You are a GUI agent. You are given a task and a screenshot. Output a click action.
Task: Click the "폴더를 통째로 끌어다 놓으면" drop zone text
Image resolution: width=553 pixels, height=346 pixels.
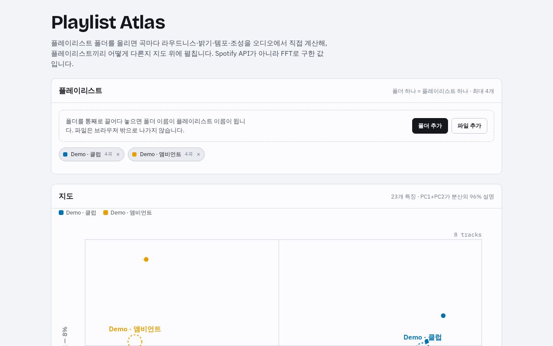pyautogui.click(x=156, y=126)
